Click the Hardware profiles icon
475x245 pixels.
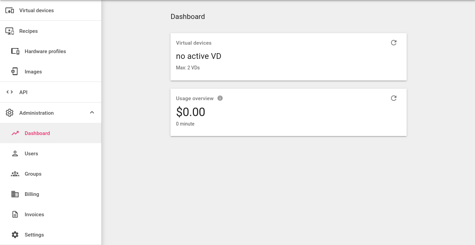coord(15,51)
